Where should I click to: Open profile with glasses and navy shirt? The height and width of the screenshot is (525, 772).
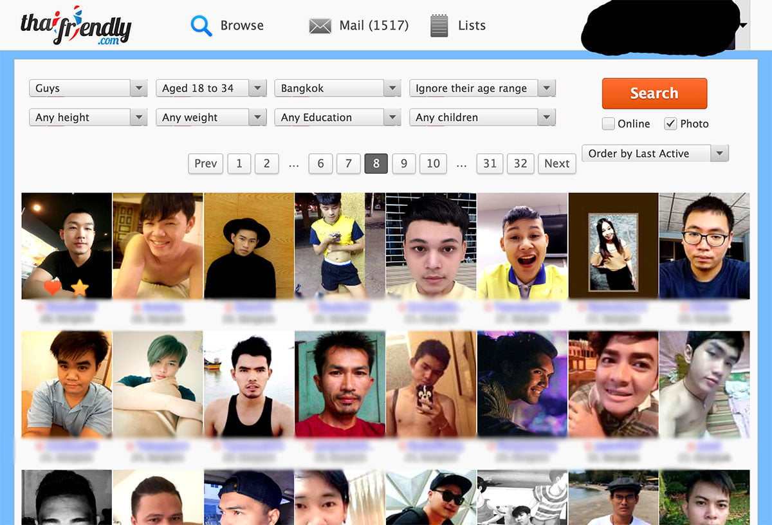[704, 246]
